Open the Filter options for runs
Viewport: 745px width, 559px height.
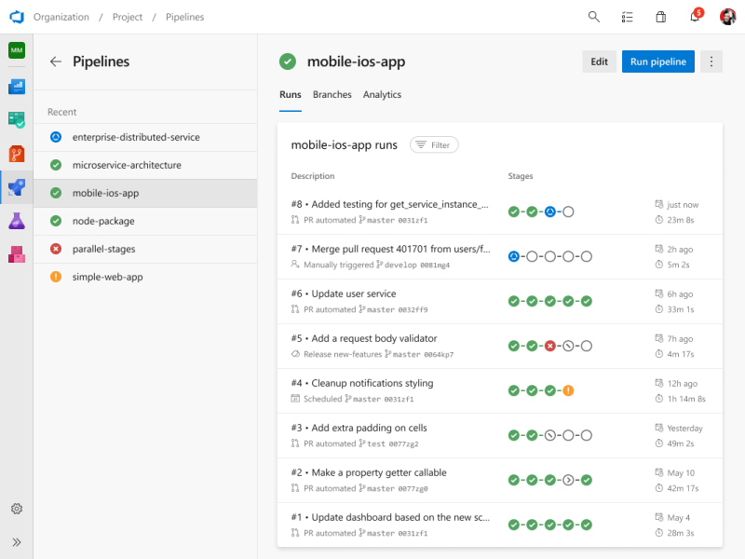pos(434,144)
